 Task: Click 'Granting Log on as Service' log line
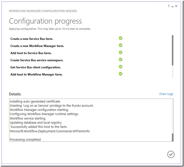52,105
